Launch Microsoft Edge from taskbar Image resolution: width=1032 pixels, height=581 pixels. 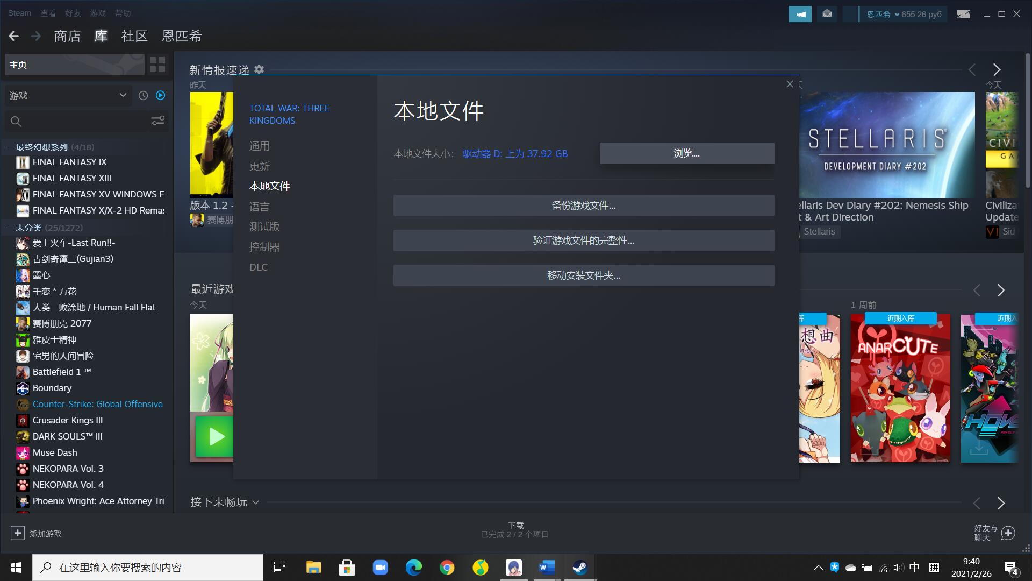tap(413, 568)
